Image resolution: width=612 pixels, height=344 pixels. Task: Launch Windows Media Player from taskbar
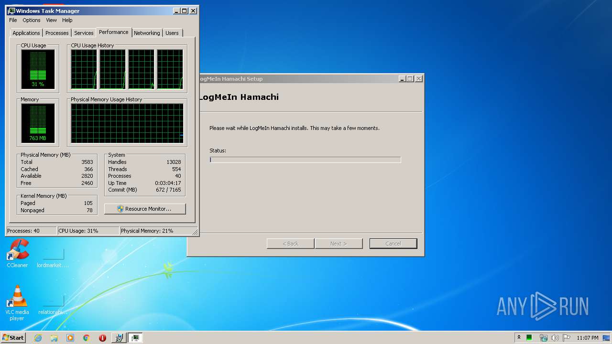point(70,338)
